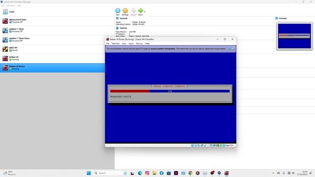Open the Help menu in the VirtualBox Manager
315x177 pixels.
pos(19,5)
